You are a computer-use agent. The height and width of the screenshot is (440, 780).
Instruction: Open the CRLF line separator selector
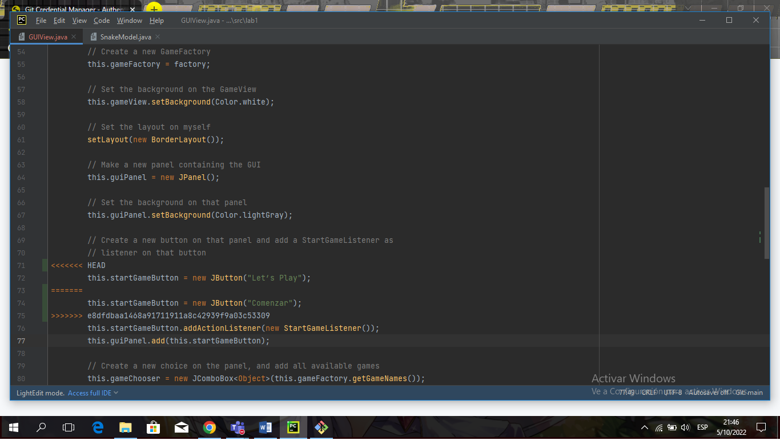pos(649,393)
